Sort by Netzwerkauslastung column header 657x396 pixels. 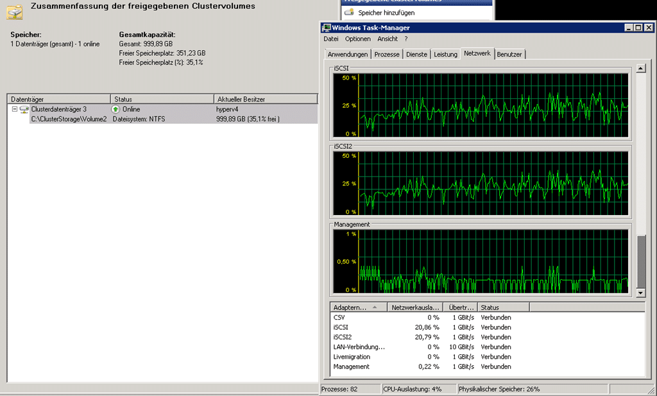coord(415,307)
